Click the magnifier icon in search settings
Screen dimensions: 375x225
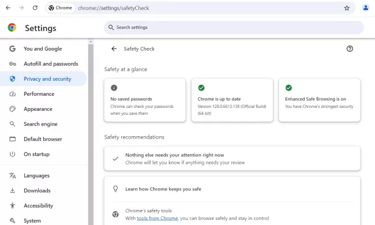tap(111, 27)
